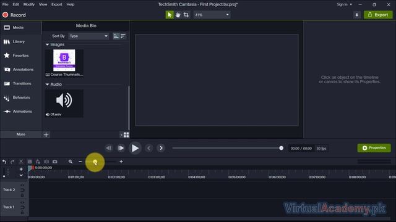This screenshot has width=396, height=222.
Task: Redo with the timeline redo arrow
Action: [12, 162]
